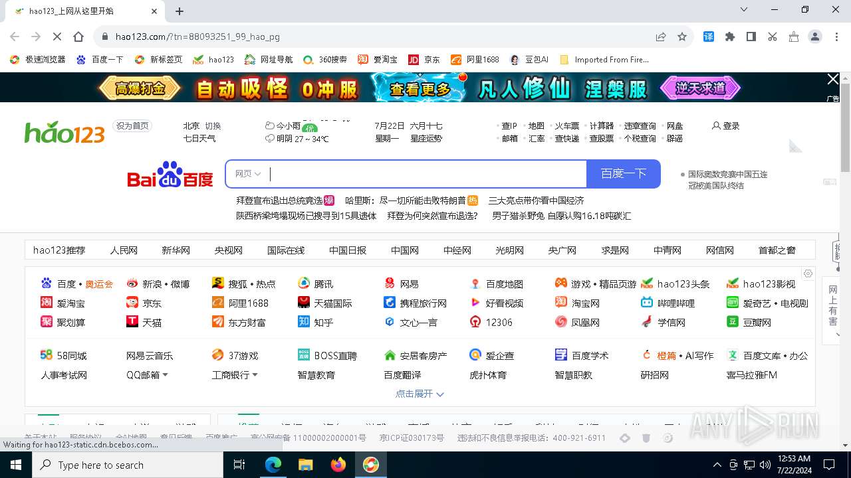Select the hao123推荐 tab
851x478 pixels.
pos(59,250)
